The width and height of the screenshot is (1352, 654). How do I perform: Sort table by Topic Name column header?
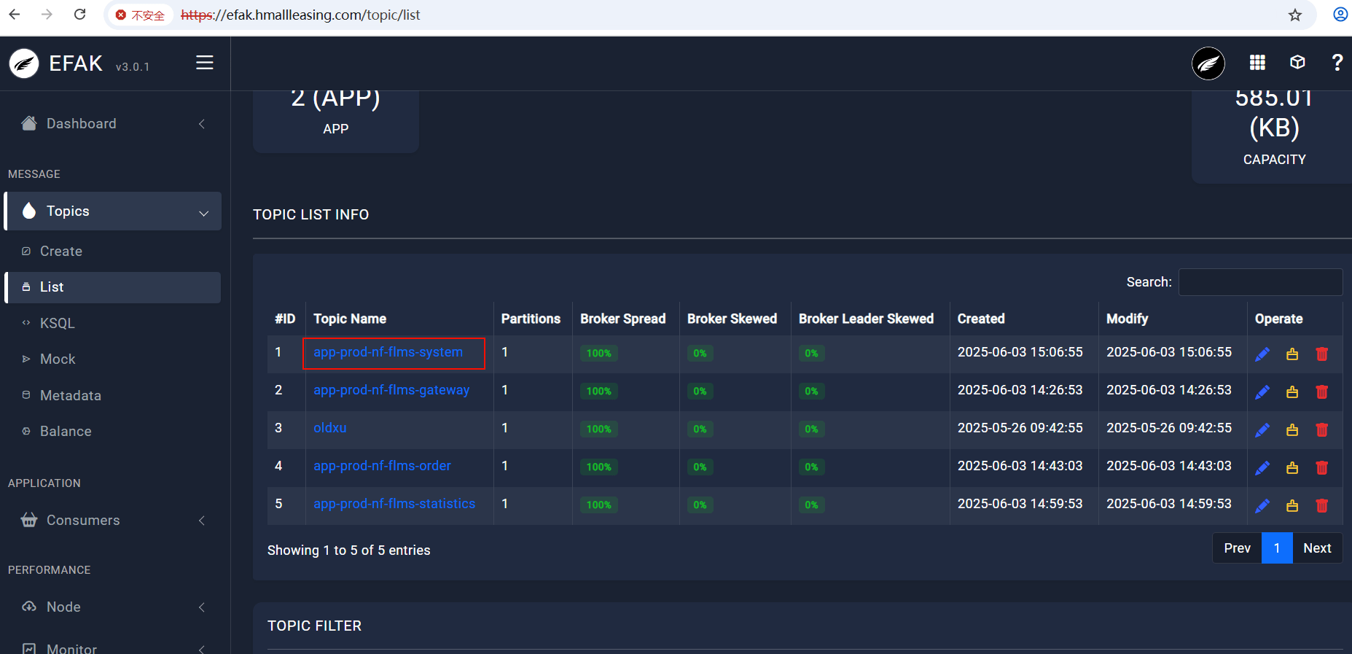[350, 319]
